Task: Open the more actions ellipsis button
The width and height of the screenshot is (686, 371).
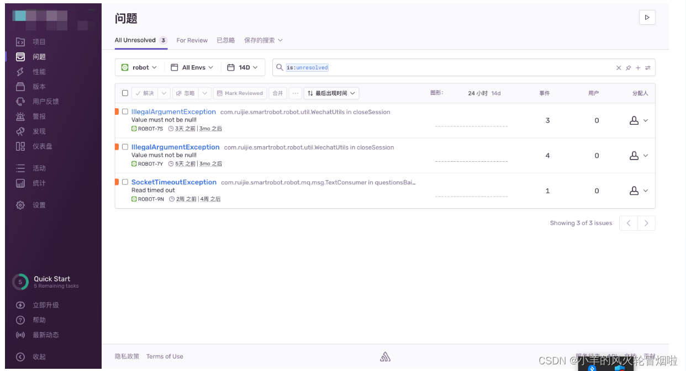Action: [295, 93]
